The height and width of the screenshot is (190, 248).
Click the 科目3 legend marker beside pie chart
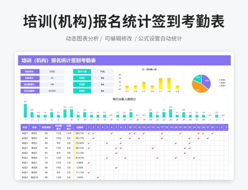pos(219,86)
